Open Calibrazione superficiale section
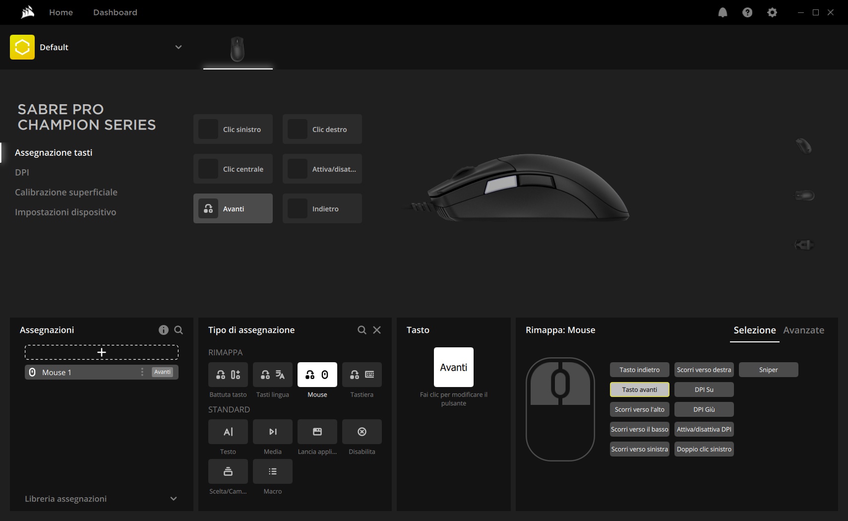 coord(66,192)
